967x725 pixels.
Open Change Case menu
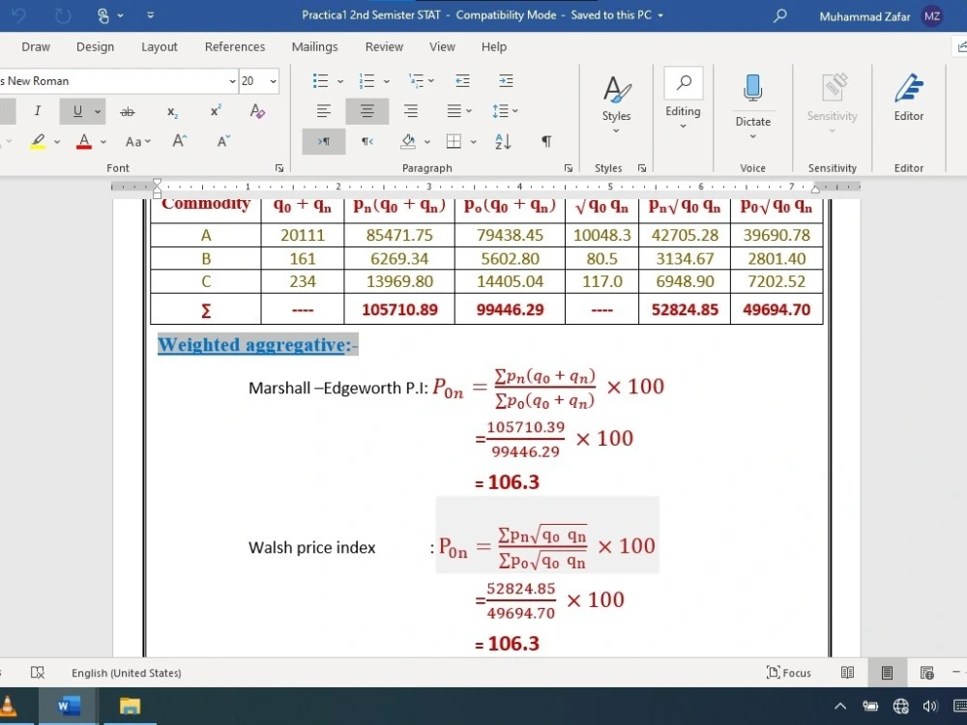click(137, 141)
